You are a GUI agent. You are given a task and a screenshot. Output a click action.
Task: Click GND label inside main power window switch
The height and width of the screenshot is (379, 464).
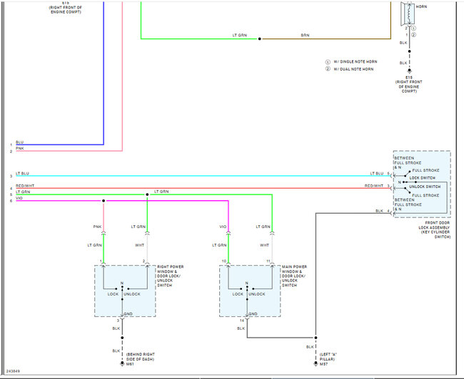(253, 313)
